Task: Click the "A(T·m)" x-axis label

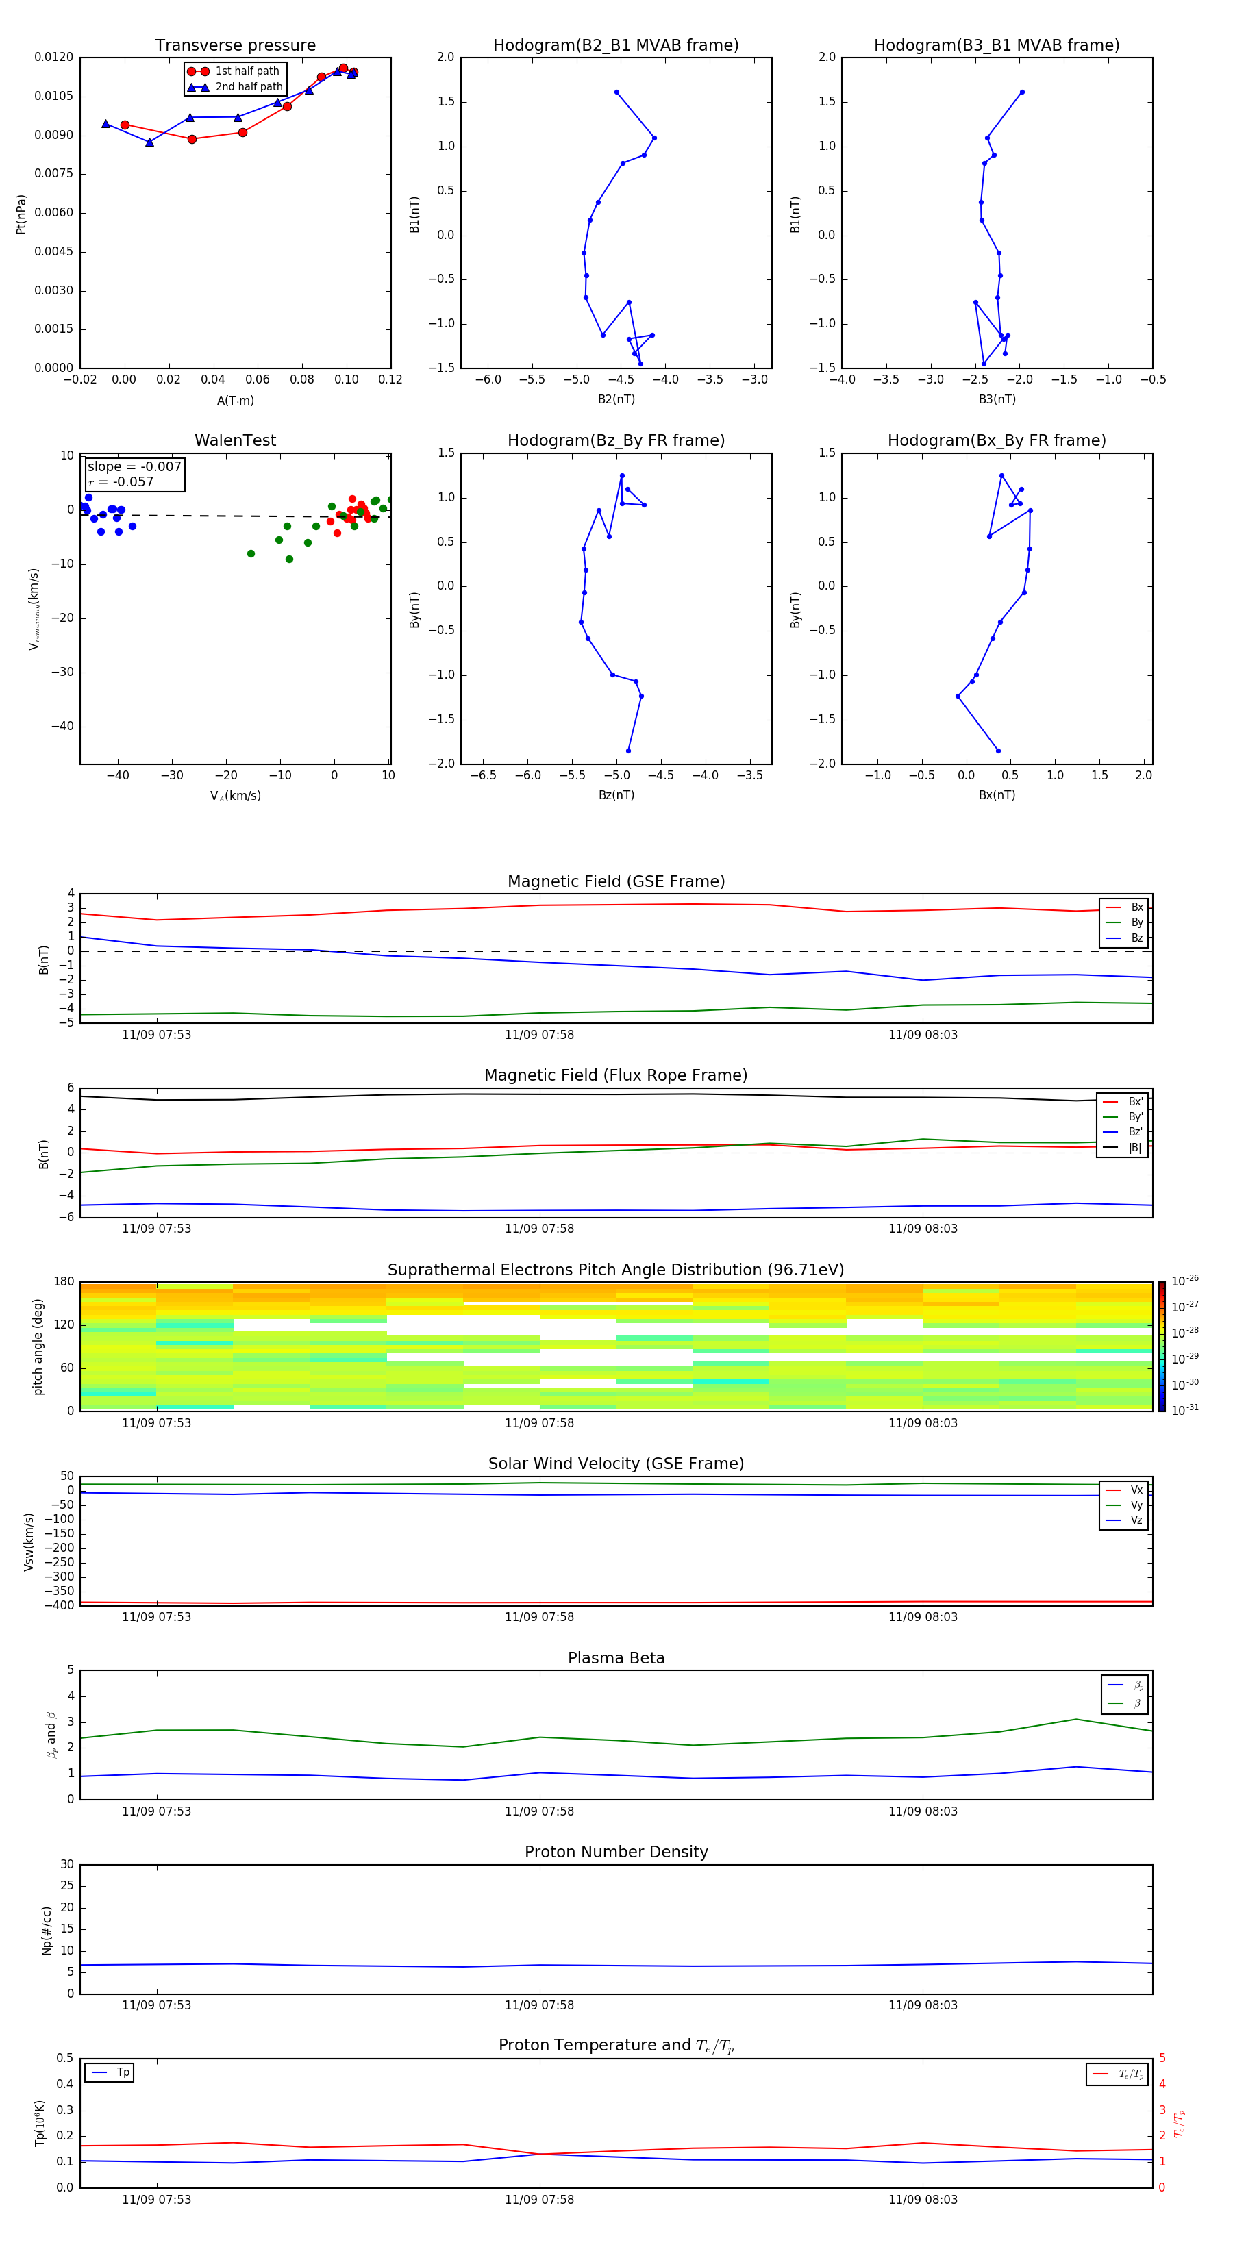Action: [235, 401]
